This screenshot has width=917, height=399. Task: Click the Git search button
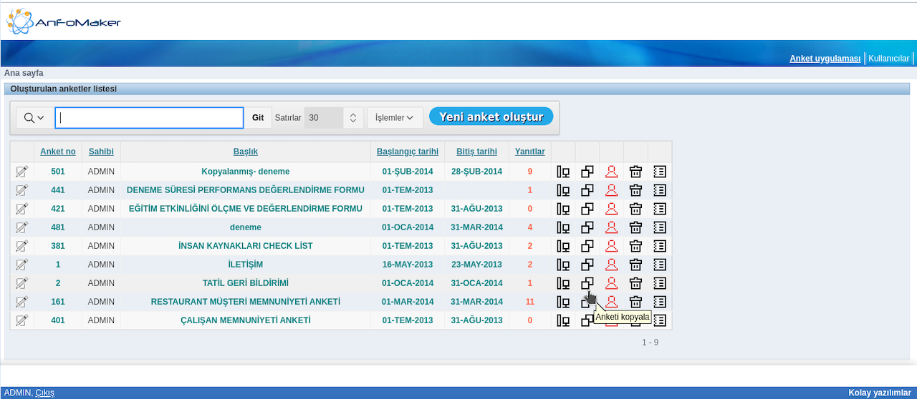click(258, 118)
